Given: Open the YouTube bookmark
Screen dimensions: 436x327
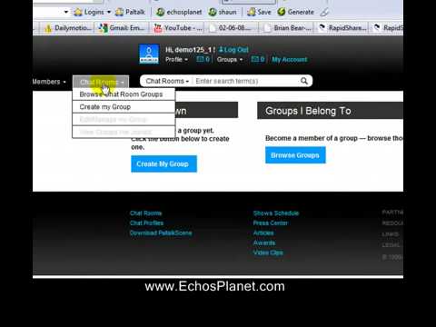Looking at the screenshot, I should pos(178,28).
